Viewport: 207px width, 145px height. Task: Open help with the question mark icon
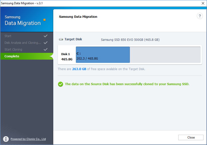200,16
